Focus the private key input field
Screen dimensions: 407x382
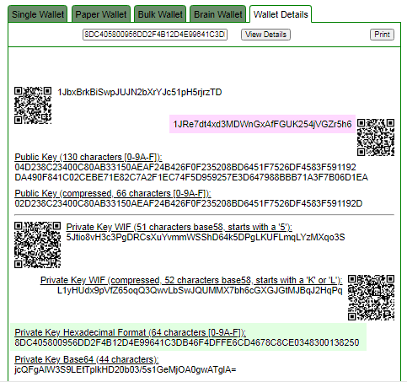tap(155, 35)
